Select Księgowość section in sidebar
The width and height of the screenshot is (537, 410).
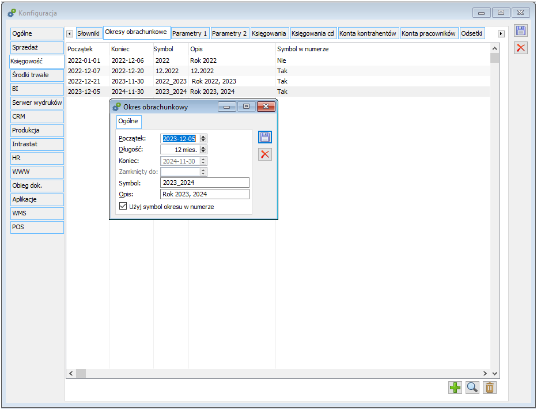36,61
